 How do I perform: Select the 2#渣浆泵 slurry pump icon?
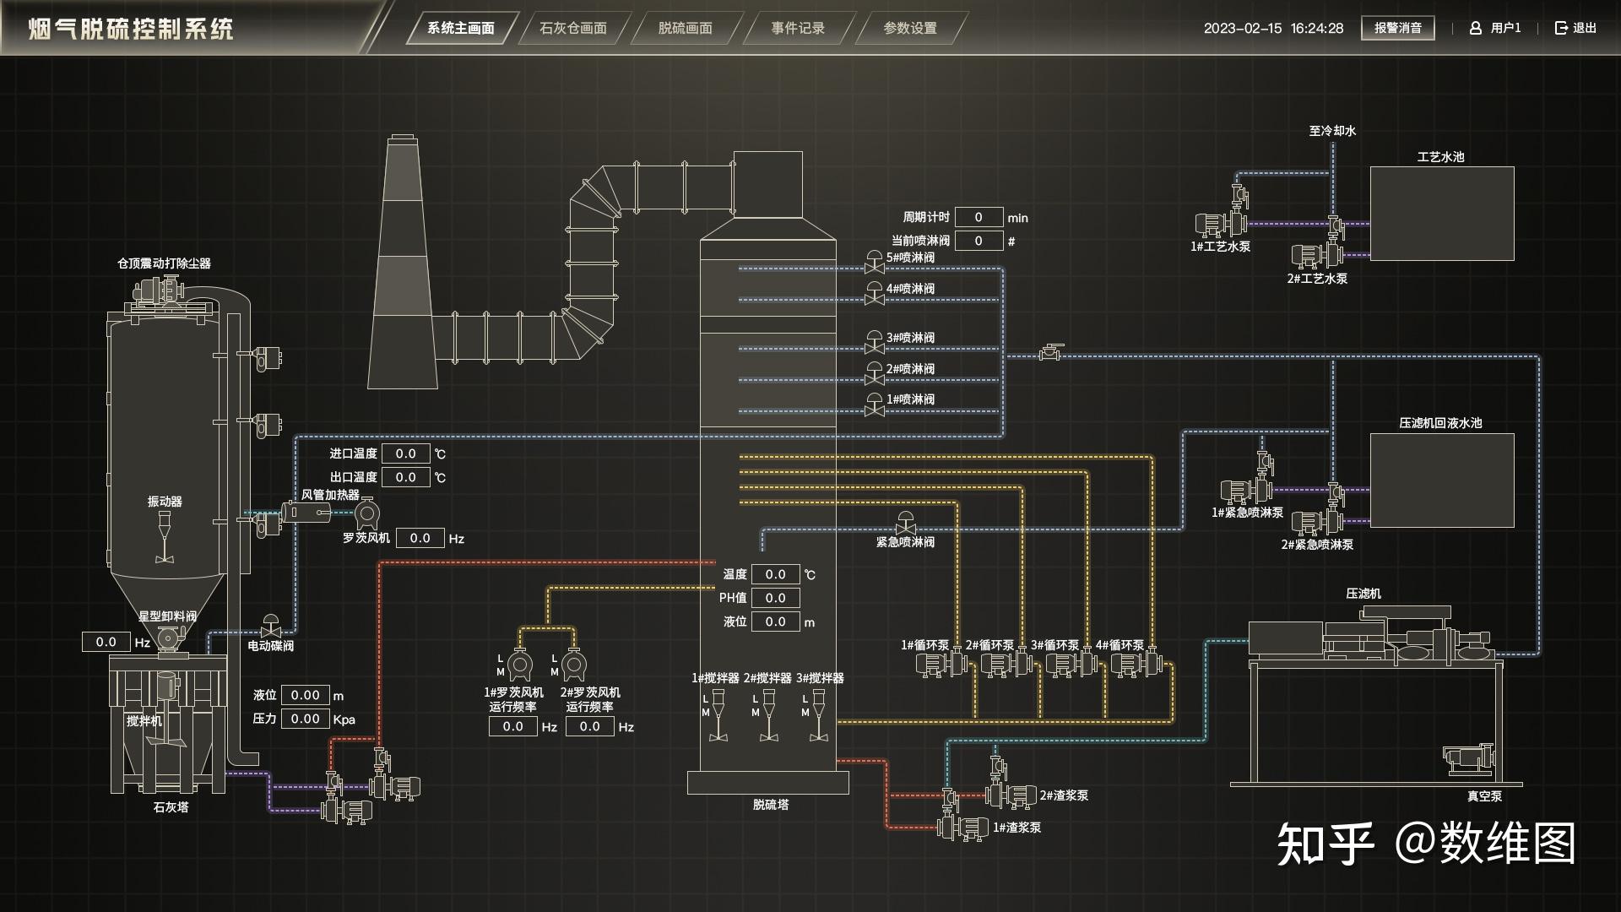point(1011,795)
